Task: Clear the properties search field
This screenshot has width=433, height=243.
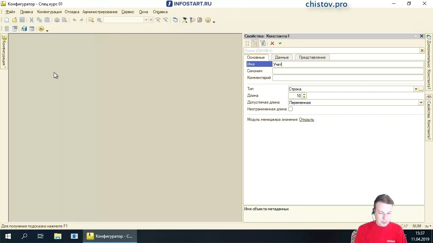Action: click(x=422, y=51)
